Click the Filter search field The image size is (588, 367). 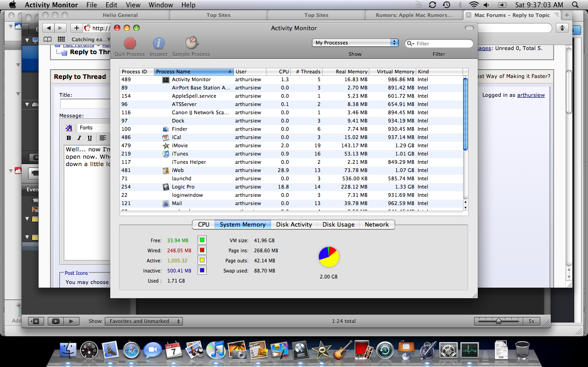click(x=439, y=43)
